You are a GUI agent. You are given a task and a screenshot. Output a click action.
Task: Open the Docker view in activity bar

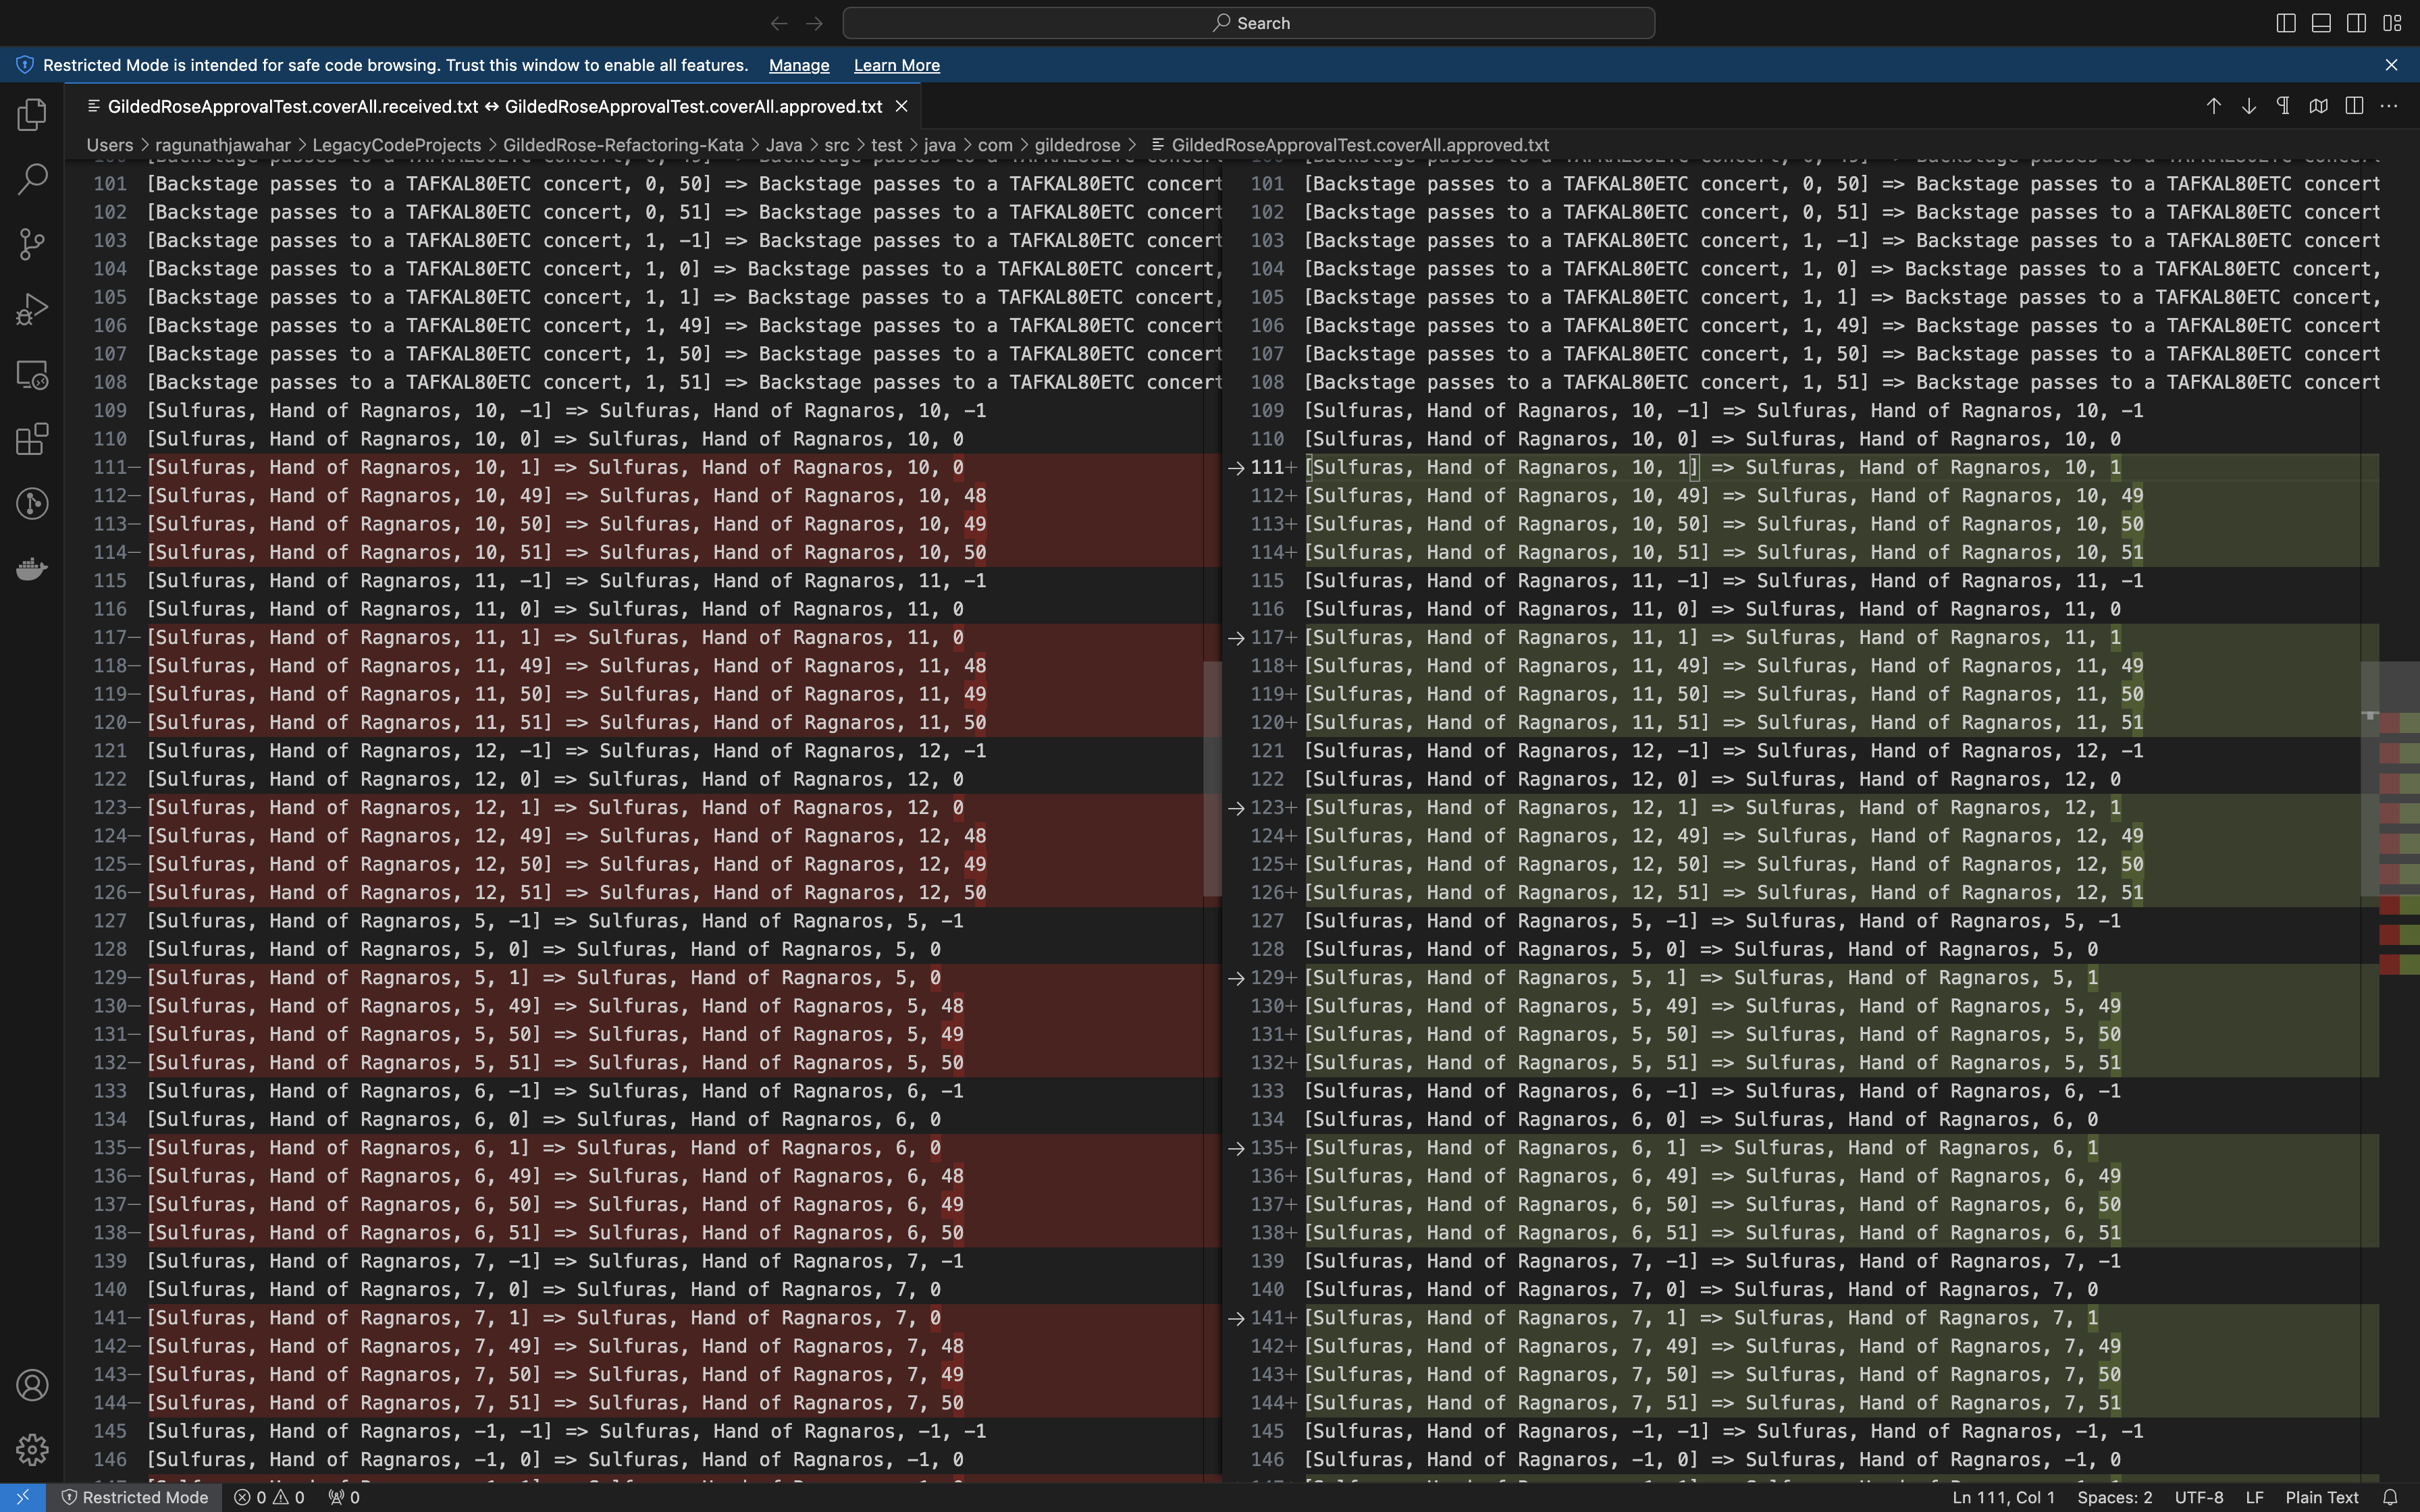32,569
